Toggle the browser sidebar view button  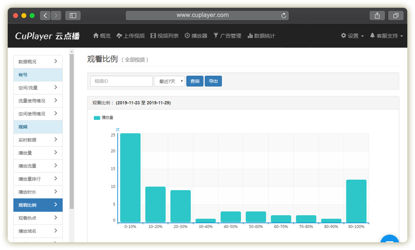pos(72,15)
